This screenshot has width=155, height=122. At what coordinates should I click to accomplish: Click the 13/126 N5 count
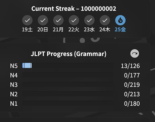coord(130,66)
